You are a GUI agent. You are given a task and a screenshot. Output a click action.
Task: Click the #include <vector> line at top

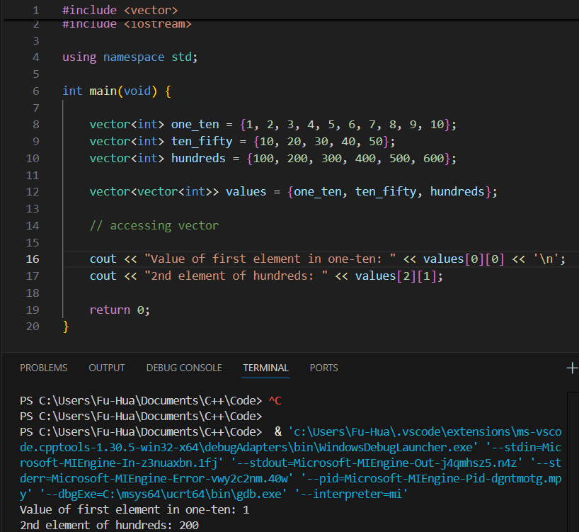pos(120,11)
